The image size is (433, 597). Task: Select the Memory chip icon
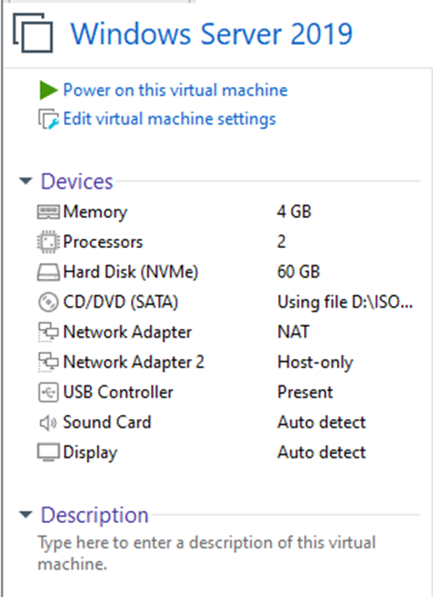coord(49,212)
